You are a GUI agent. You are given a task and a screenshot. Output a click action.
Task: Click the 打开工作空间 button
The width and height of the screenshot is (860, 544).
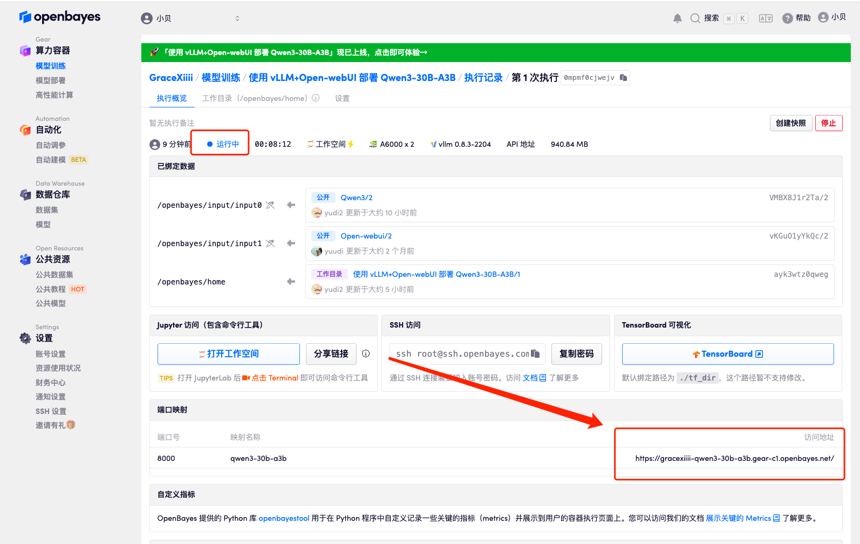229,354
